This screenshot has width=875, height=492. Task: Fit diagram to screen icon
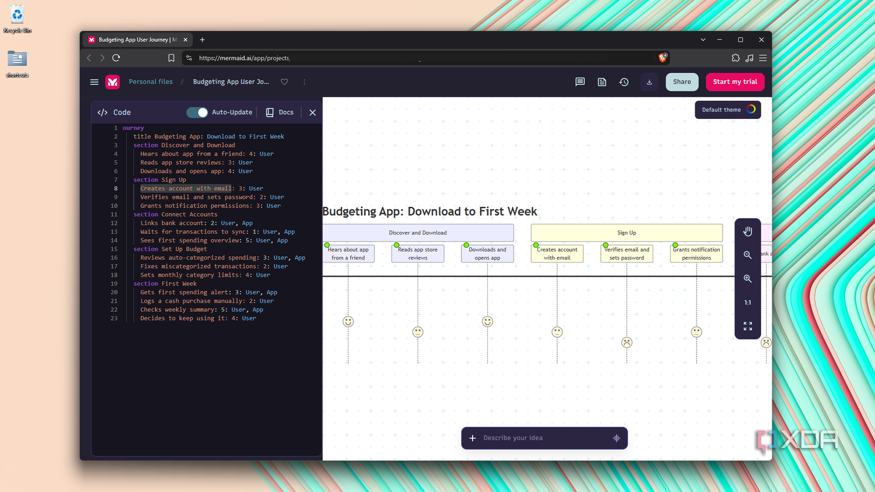[748, 326]
